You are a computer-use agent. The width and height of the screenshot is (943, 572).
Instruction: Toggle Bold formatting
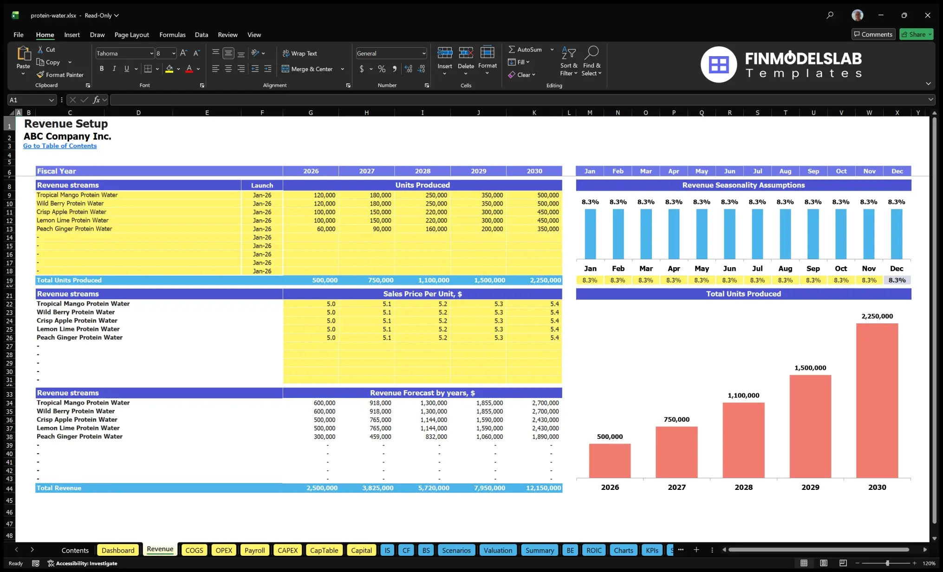click(102, 69)
